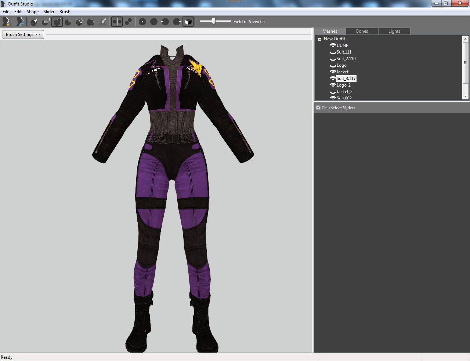Open the Slider menu

(49, 12)
